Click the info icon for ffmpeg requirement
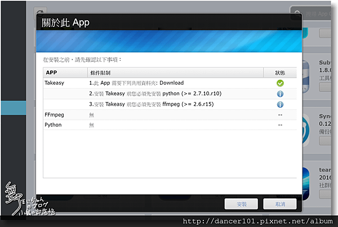This screenshot has width=338, height=227. click(280, 105)
